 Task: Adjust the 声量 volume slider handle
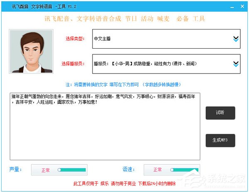(59, 170)
